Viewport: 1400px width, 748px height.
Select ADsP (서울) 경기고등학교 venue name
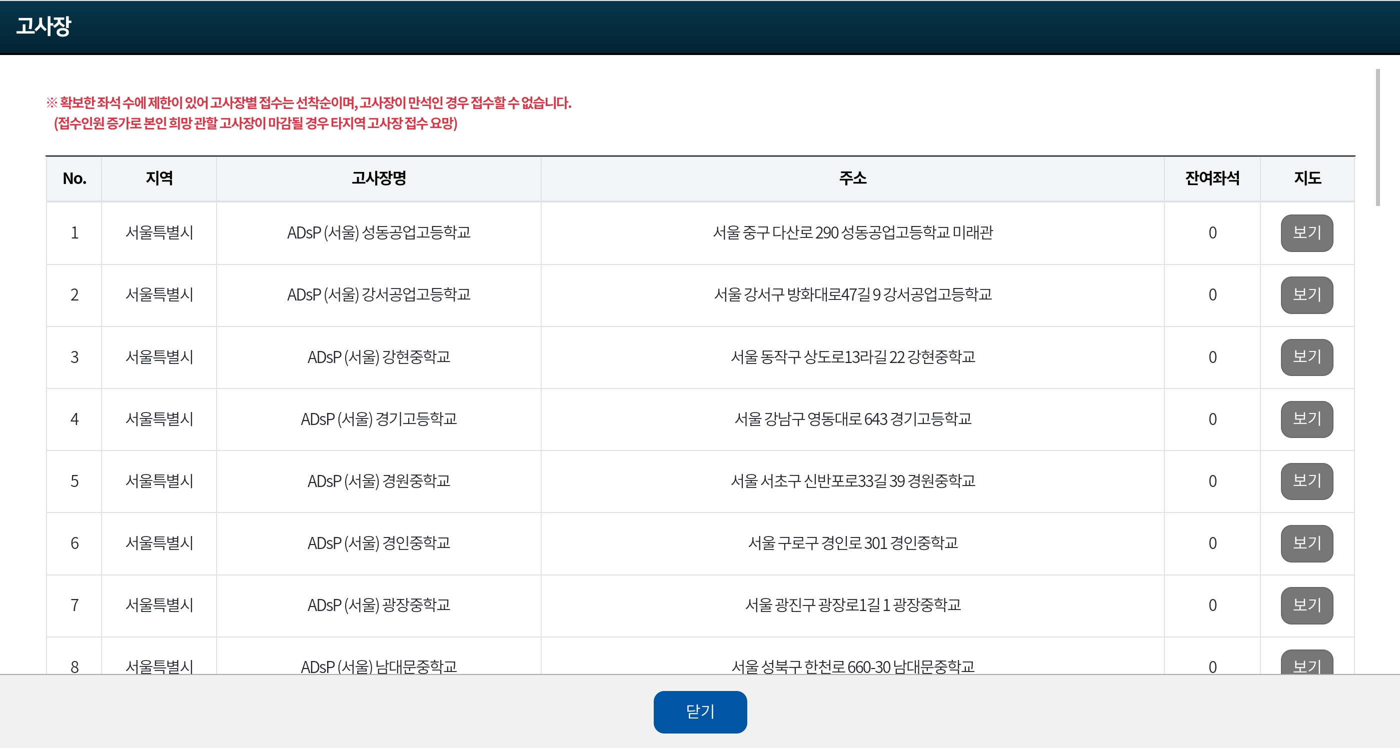(x=378, y=419)
